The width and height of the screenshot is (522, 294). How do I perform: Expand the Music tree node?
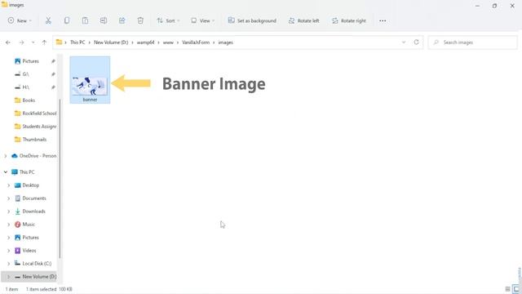[9, 225]
